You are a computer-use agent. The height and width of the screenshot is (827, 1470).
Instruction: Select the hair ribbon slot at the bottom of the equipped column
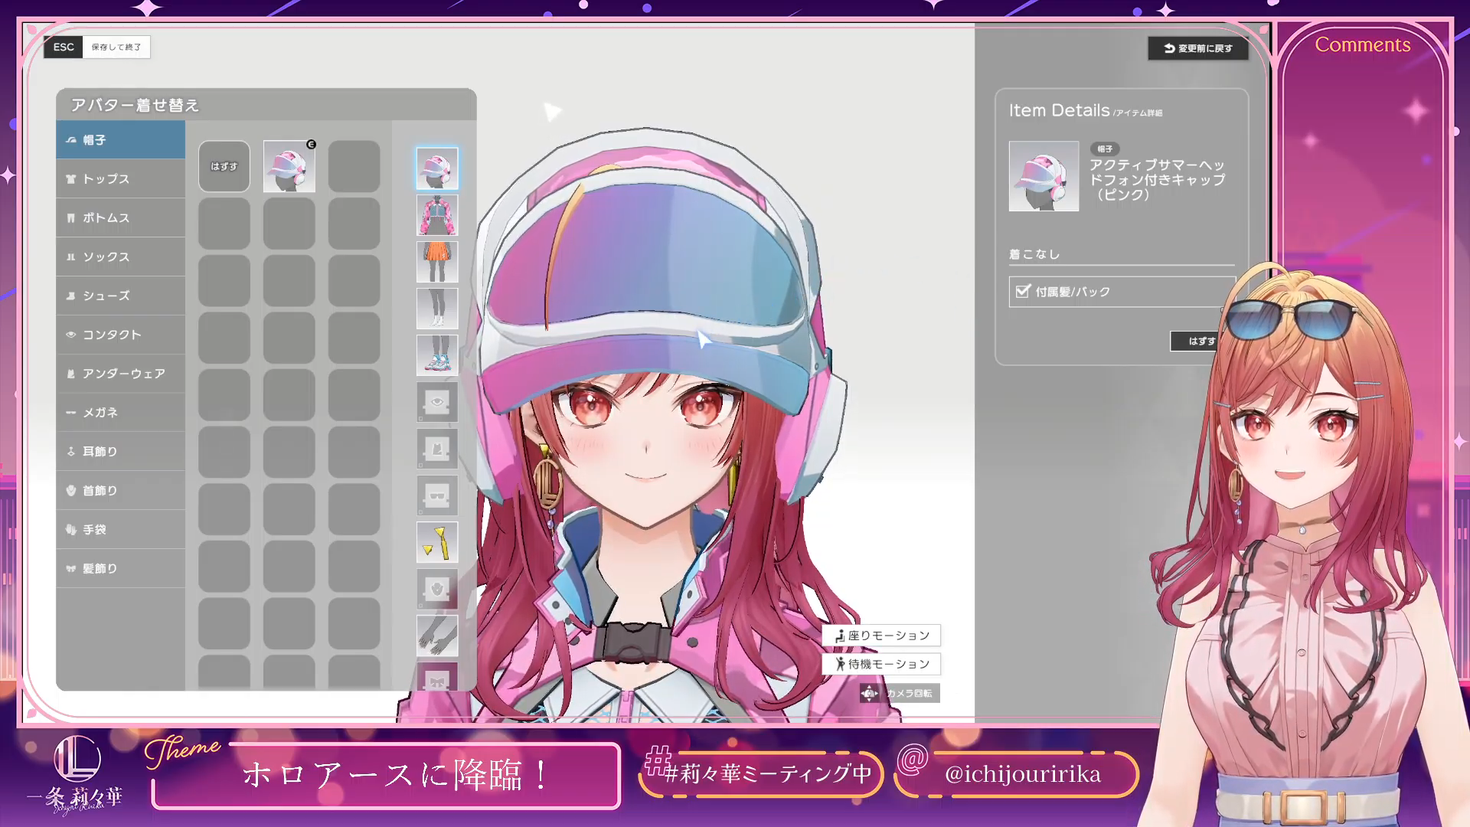click(437, 676)
